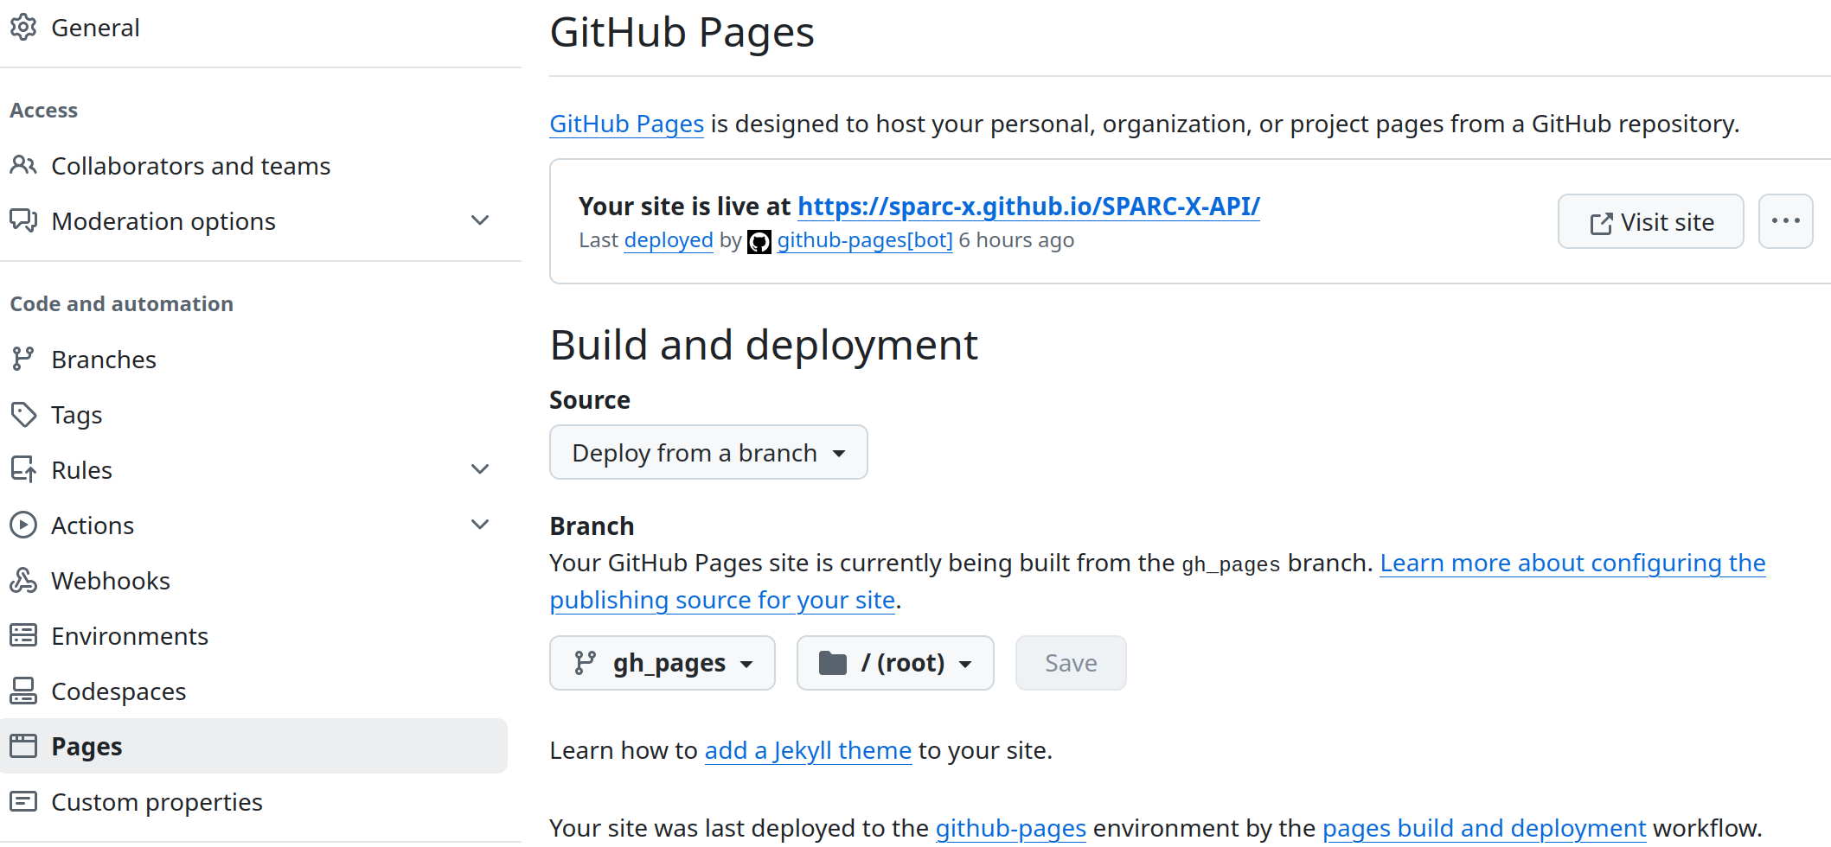The width and height of the screenshot is (1831, 847).
Task: Open Tags settings
Action: (x=77, y=415)
